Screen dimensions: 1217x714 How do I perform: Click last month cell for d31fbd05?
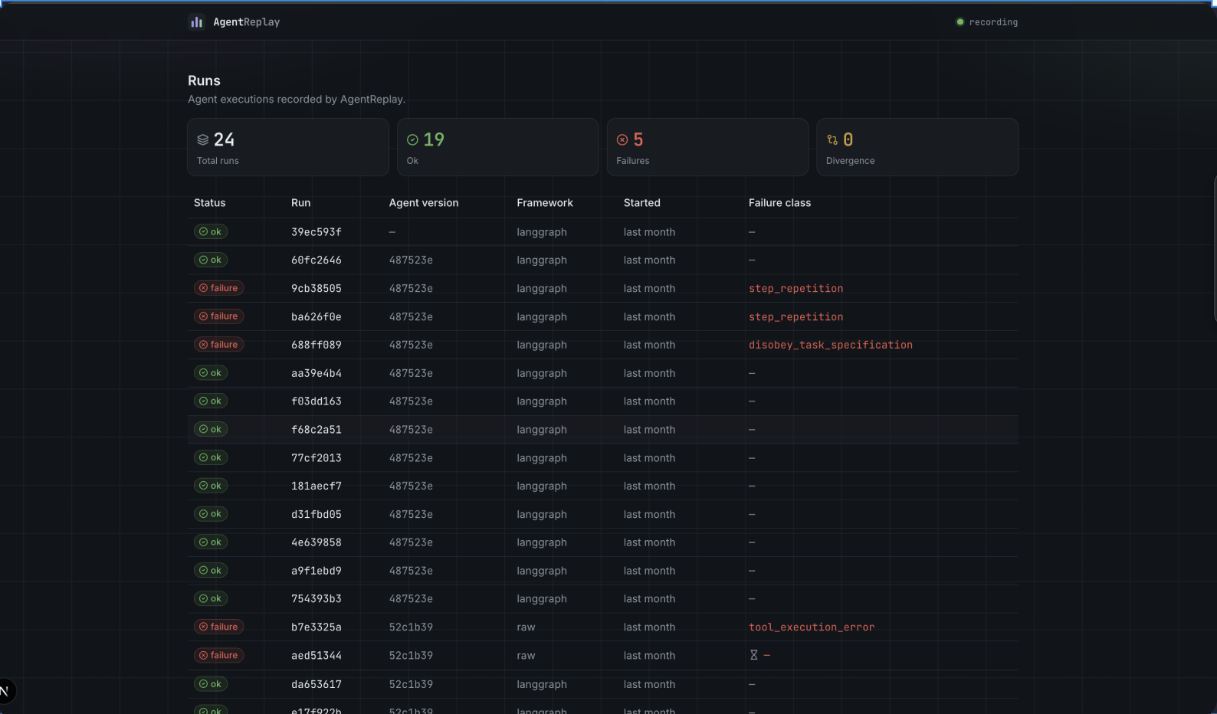[x=649, y=515]
